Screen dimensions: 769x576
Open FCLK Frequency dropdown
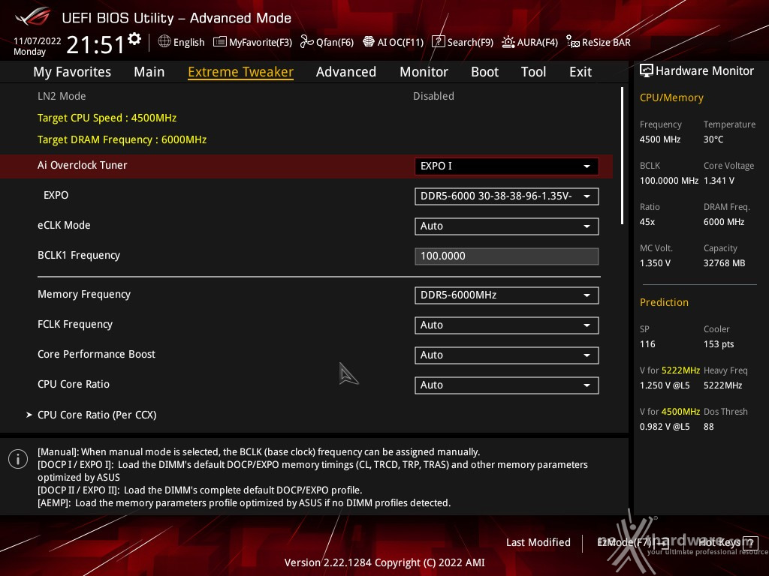pyautogui.click(x=506, y=325)
